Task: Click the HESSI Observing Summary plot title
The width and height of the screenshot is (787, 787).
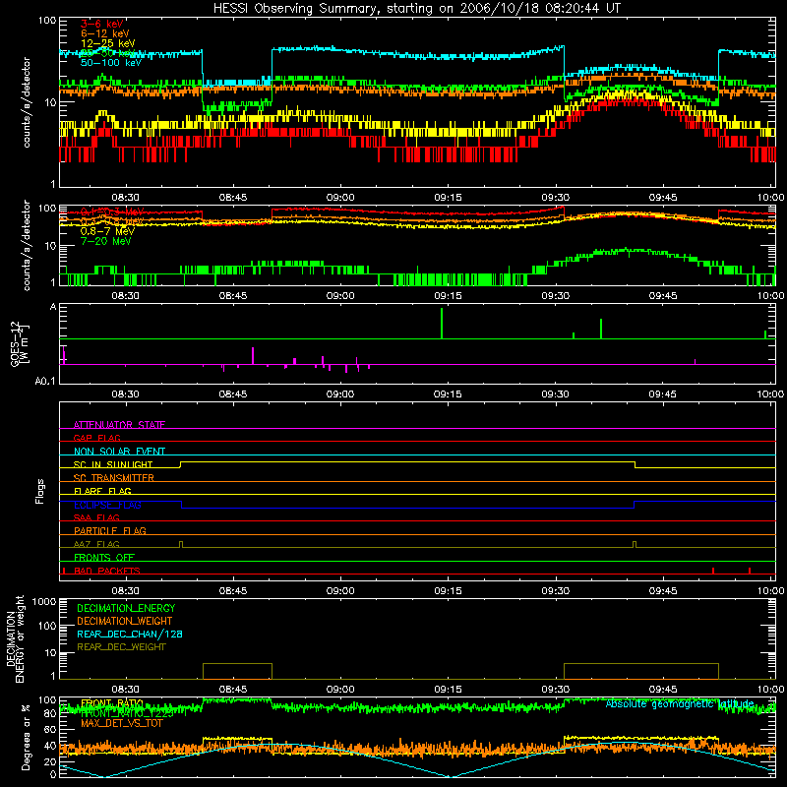Action: click(417, 8)
